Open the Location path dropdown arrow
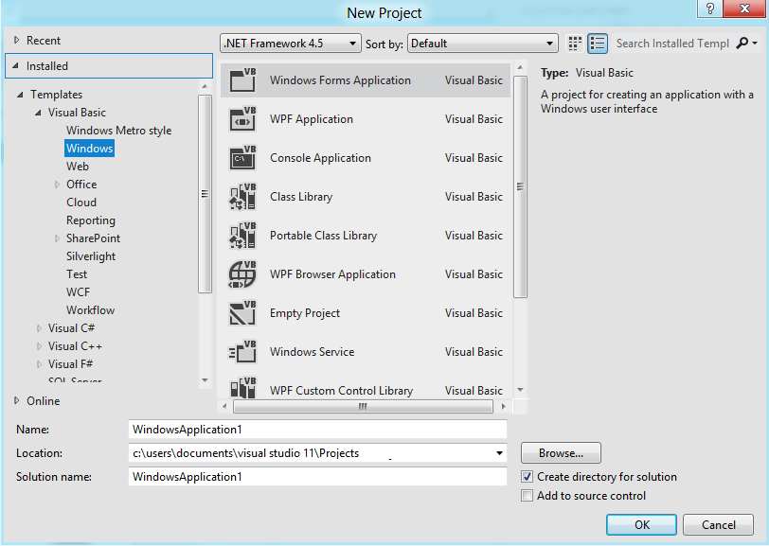 [x=499, y=453]
